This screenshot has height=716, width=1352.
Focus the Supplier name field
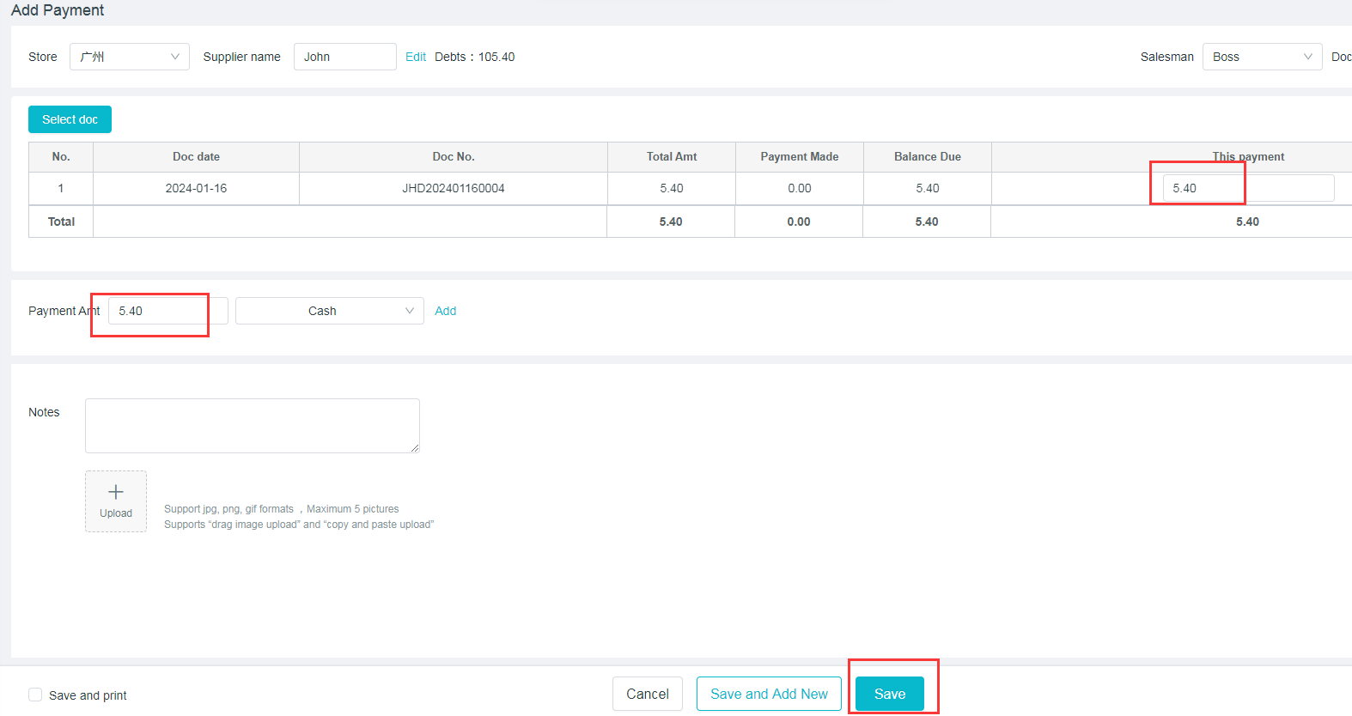click(x=344, y=57)
